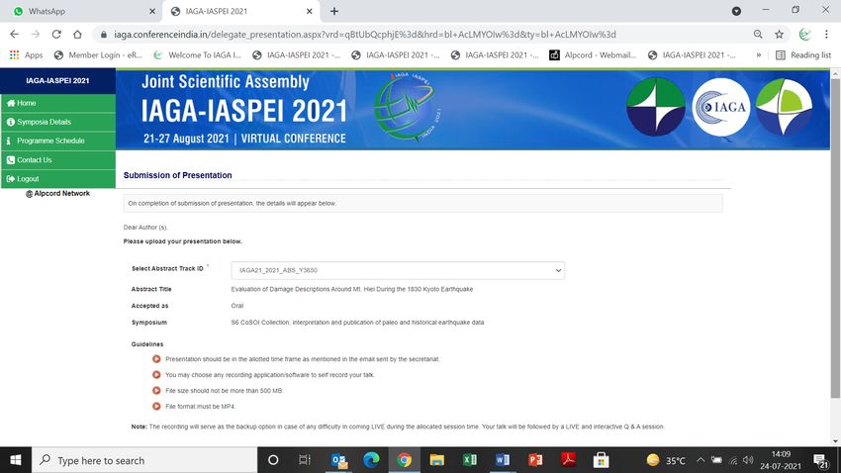The height and width of the screenshot is (473, 841).
Task: Open Cortana circle icon on taskbar
Action: [x=273, y=460]
